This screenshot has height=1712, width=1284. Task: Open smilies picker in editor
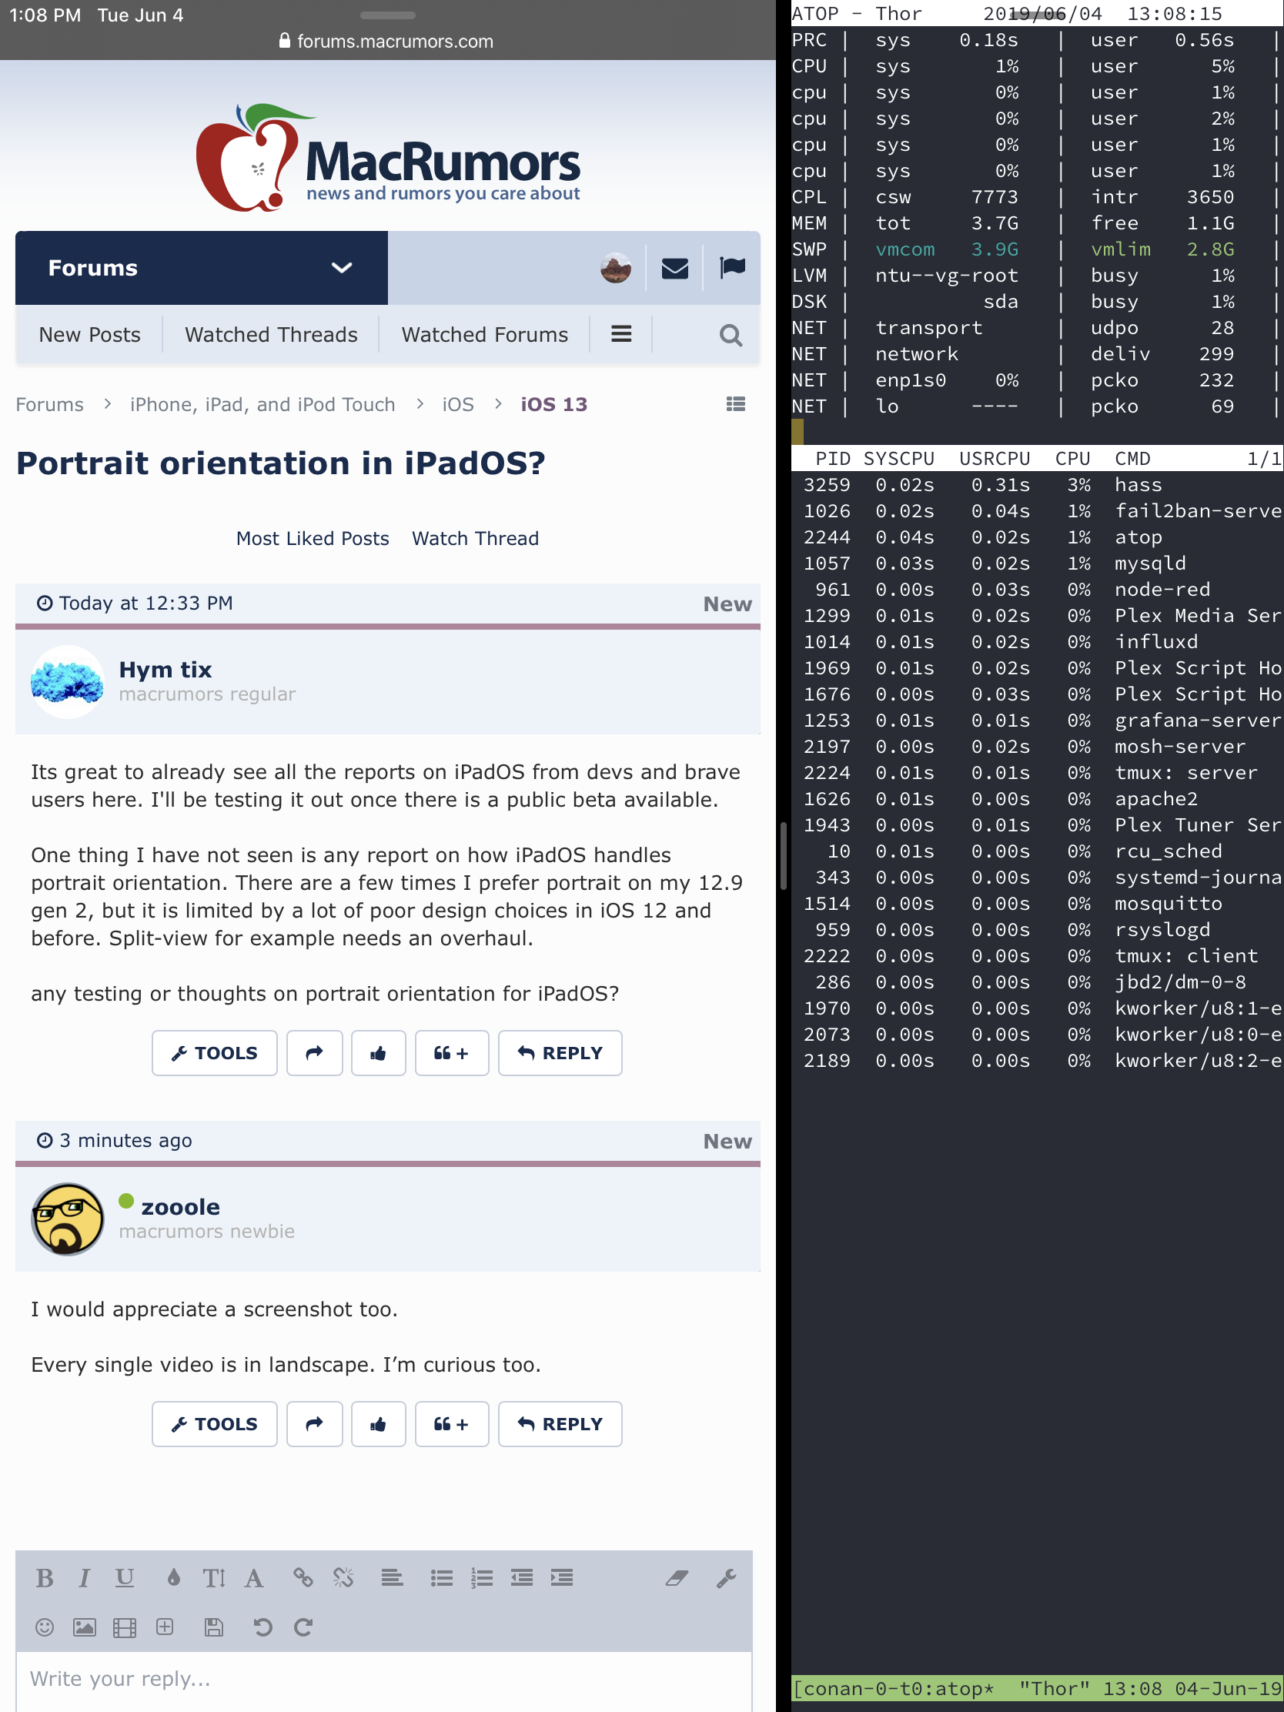45,1627
